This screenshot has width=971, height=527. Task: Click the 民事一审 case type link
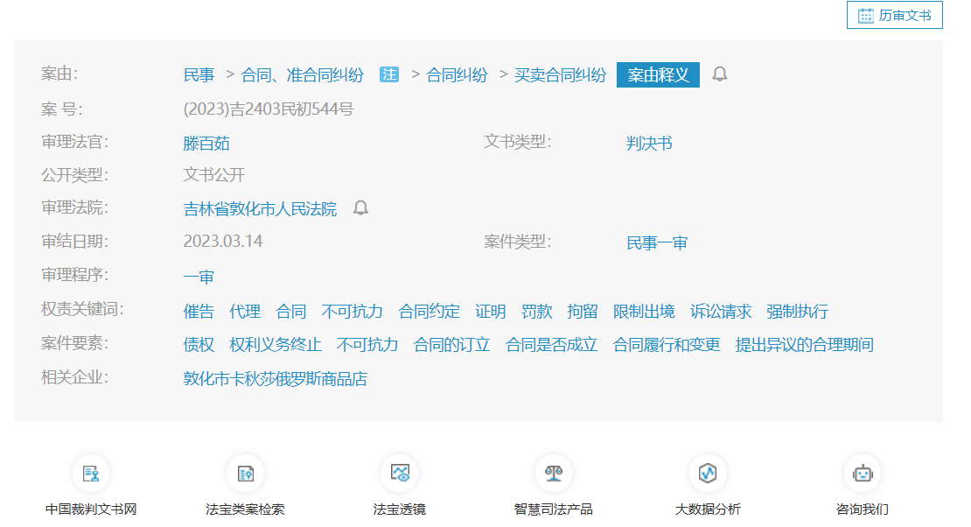click(x=657, y=242)
